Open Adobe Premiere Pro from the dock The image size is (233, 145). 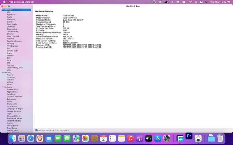point(189,136)
